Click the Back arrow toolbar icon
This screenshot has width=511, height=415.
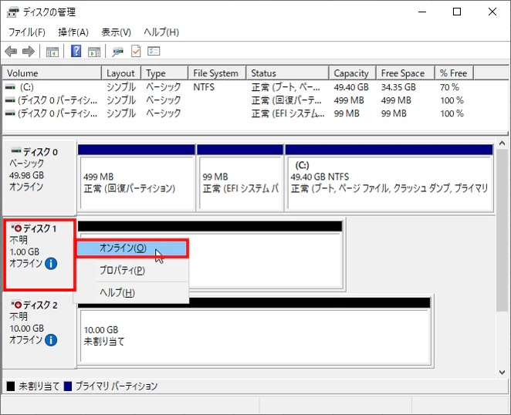(11, 52)
